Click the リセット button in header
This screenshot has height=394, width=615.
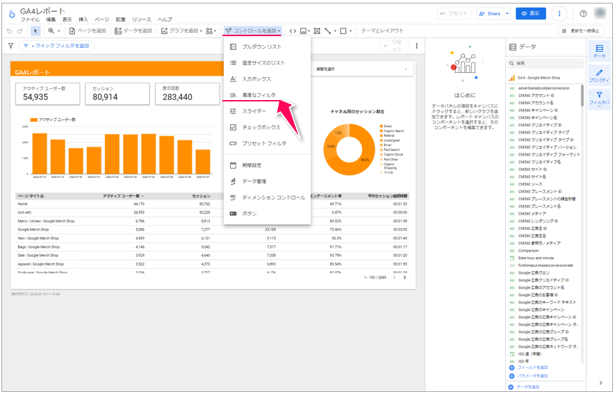[x=454, y=13]
